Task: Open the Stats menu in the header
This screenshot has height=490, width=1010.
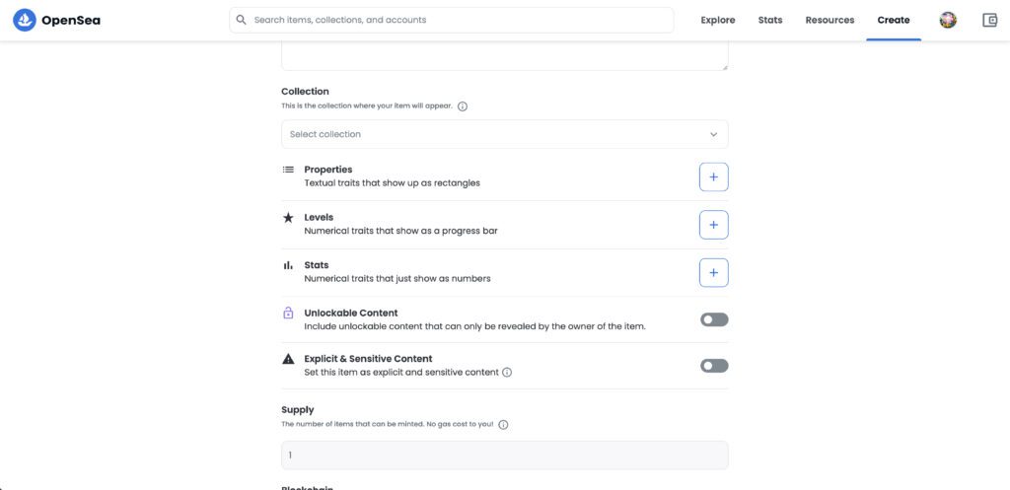Action: (x=770, y=20)
